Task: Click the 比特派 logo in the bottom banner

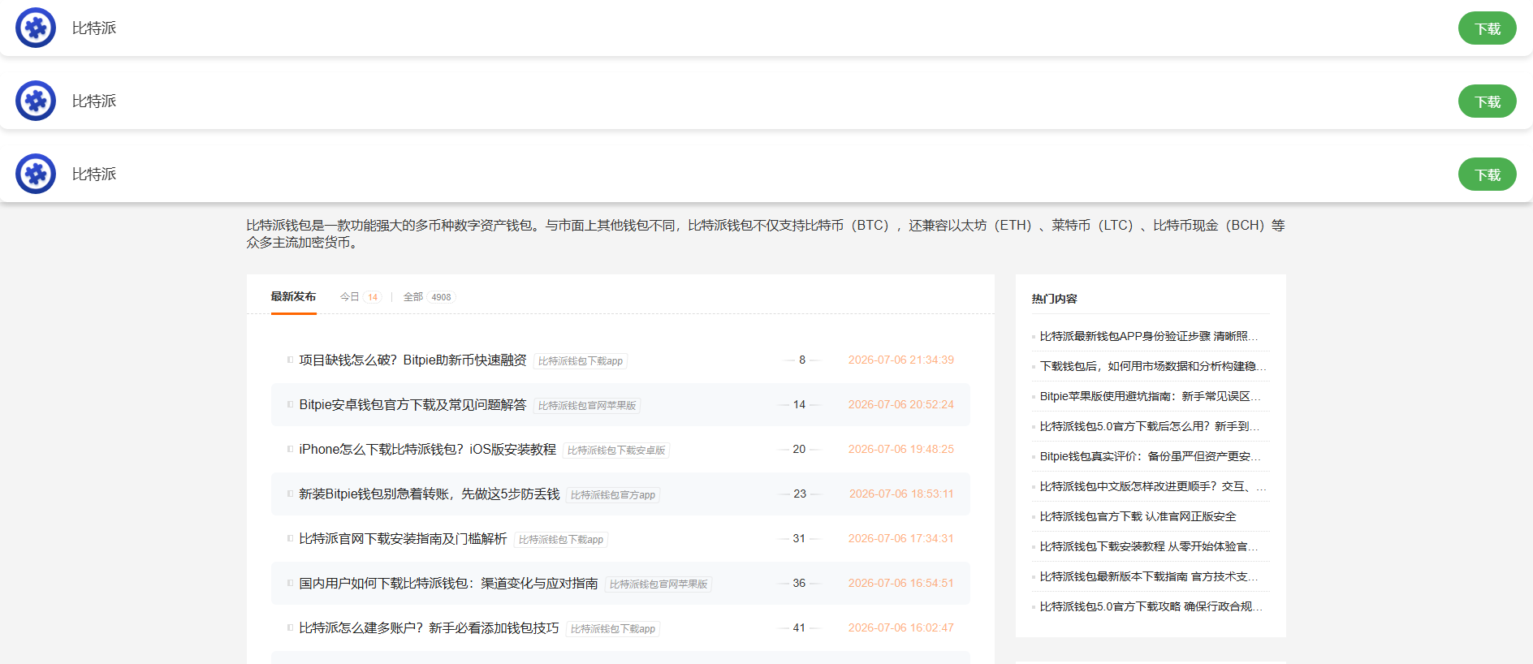Action: 36,174
